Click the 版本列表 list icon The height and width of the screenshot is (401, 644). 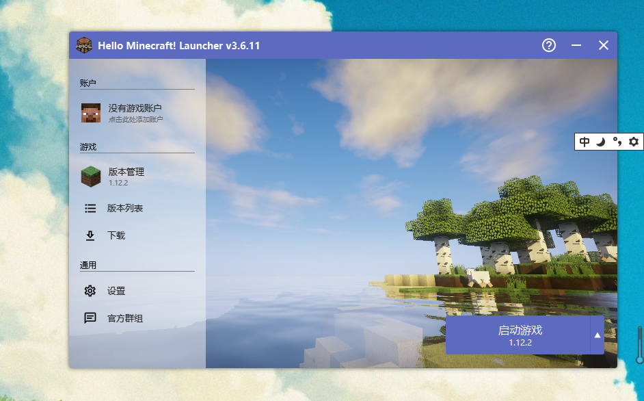(x=90, y=208)
